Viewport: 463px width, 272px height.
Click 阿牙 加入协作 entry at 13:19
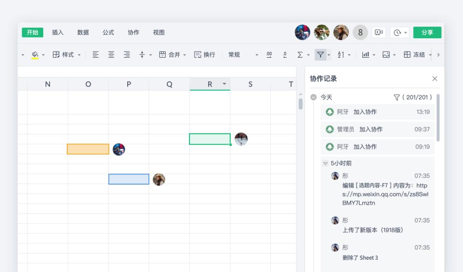pyautogui.click(x=377, y=112)
